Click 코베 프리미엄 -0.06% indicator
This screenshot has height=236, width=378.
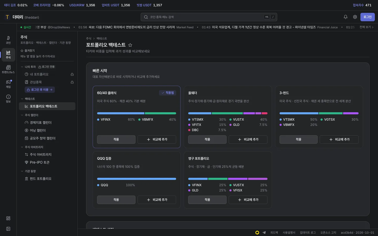tap(49, 5)
